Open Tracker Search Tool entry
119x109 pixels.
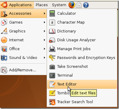pos(82,102)
